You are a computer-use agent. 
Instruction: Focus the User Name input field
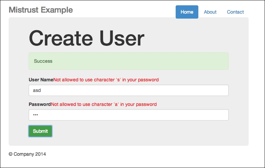coord(129,90)
